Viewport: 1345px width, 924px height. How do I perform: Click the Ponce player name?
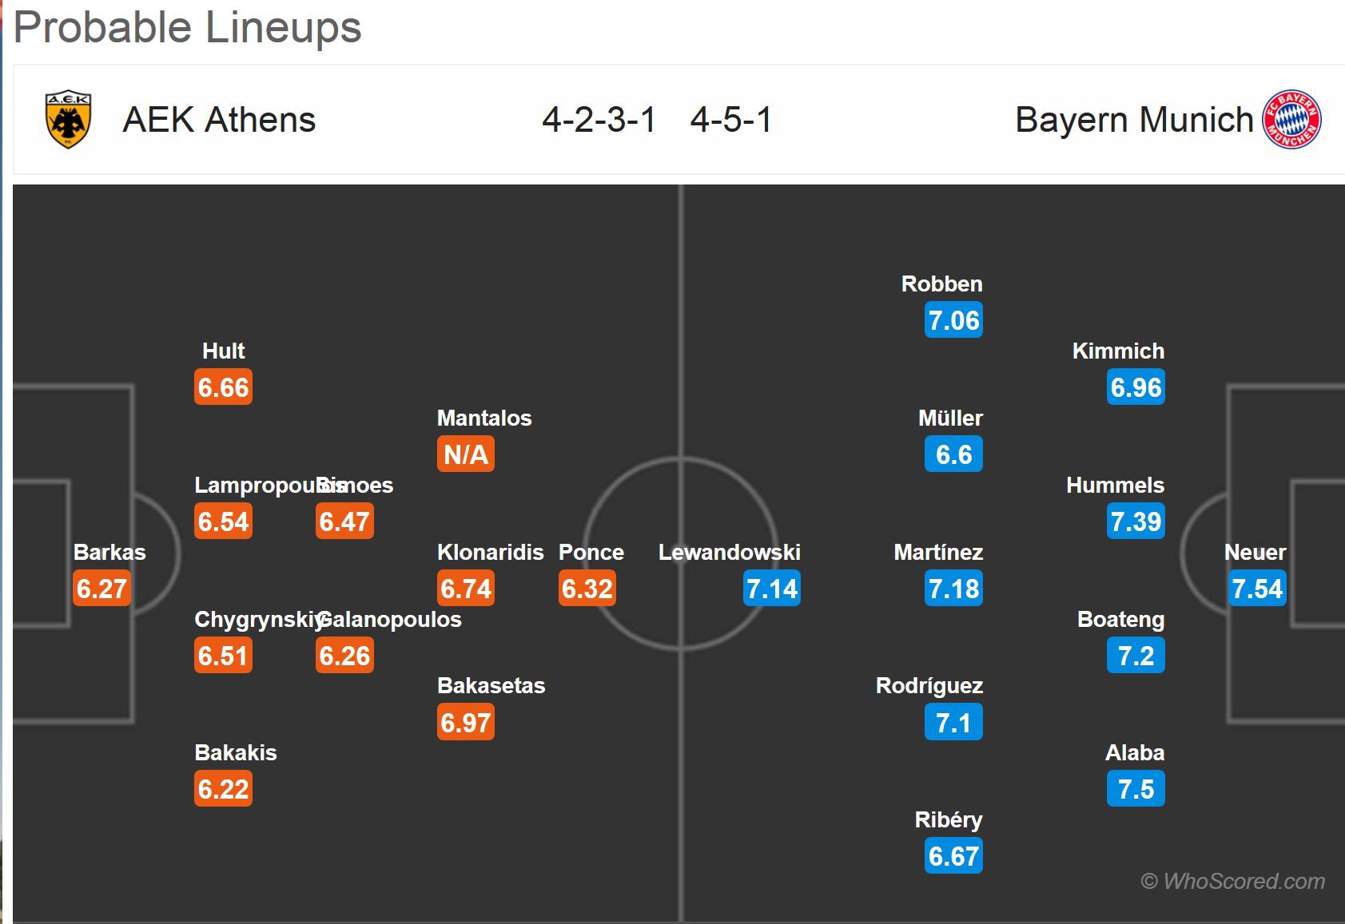591,553
